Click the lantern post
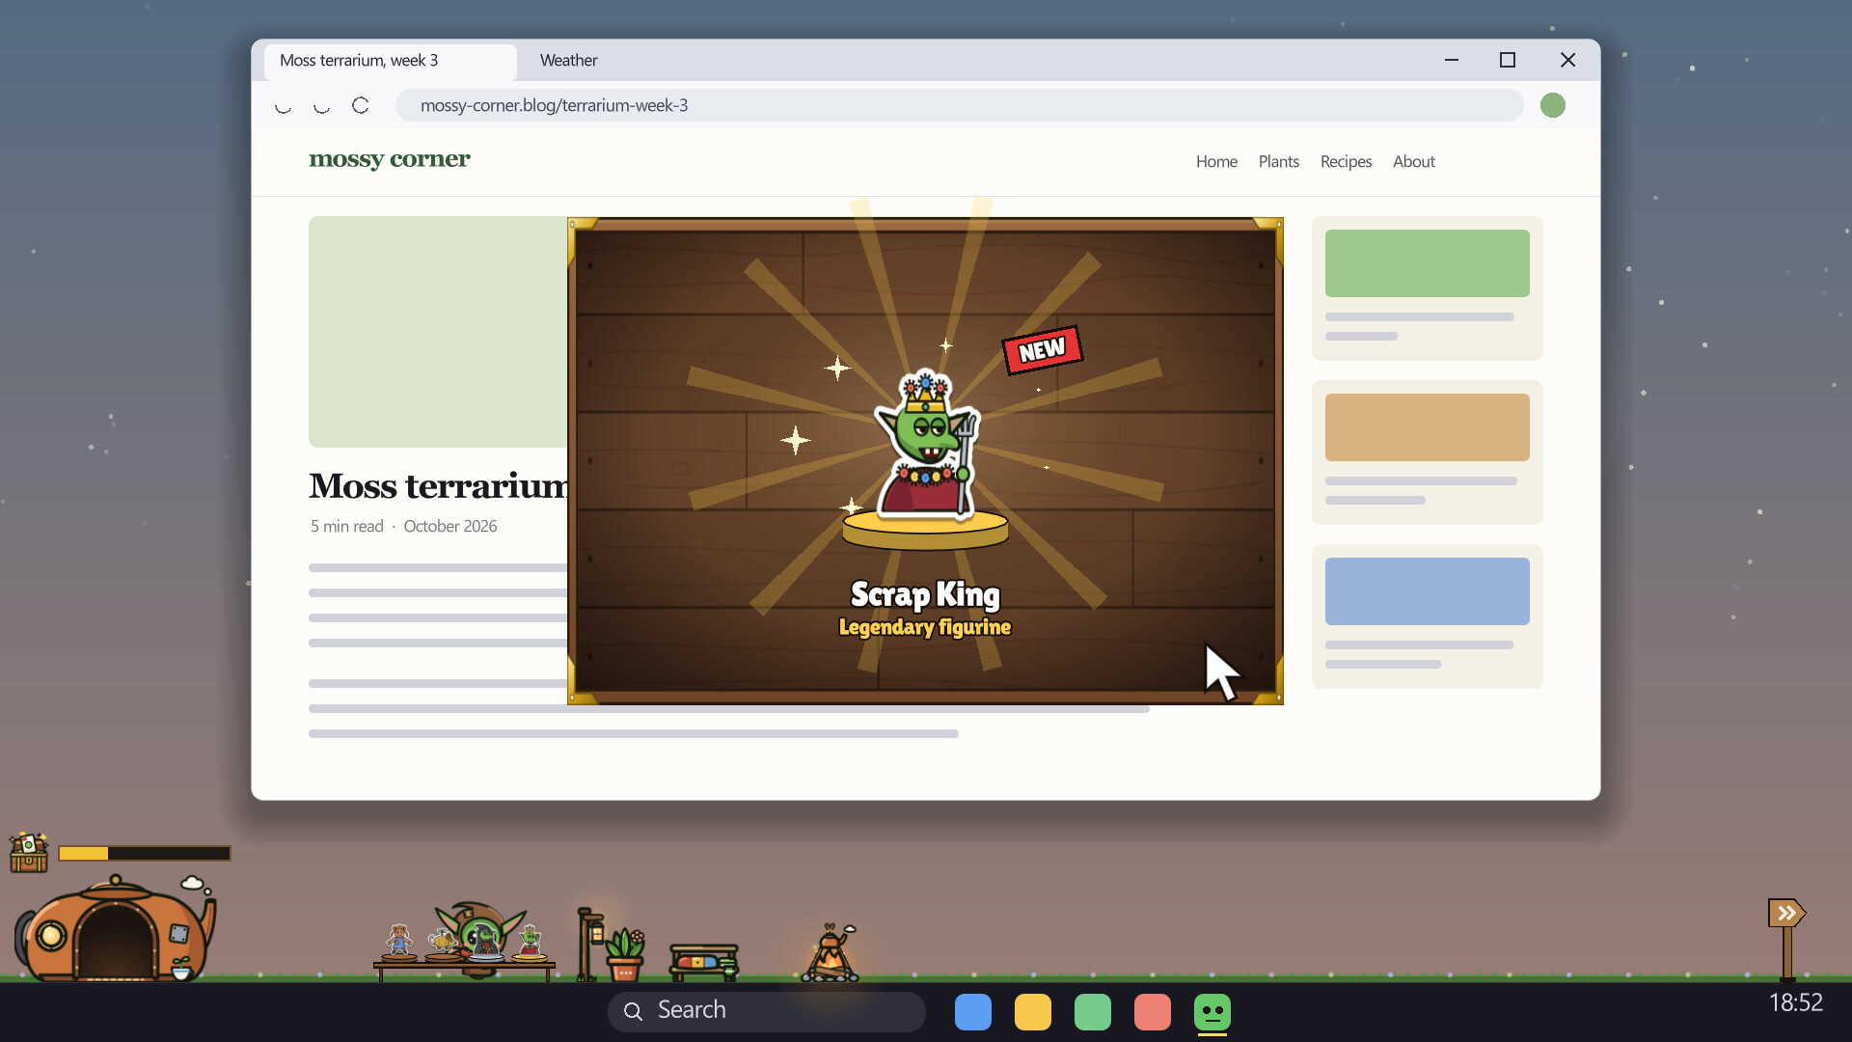 [588, 944]
